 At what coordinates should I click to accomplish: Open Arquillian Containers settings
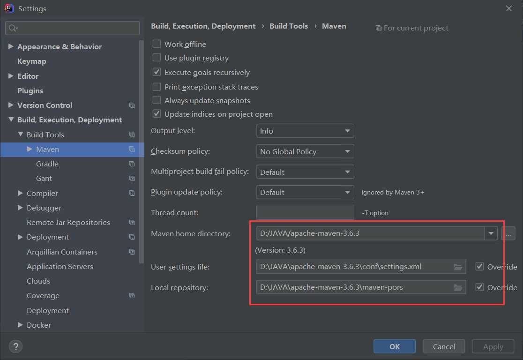(x=62, y=252)
